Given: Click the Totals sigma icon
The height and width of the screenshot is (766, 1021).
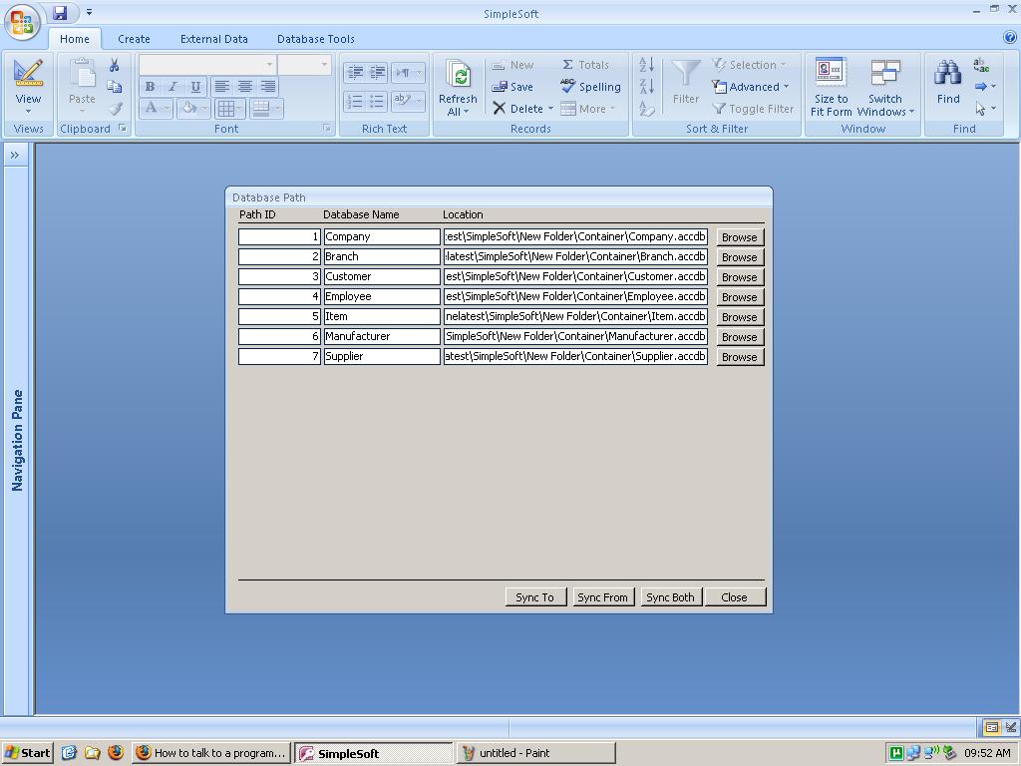Looking at the screenshot, I should (x=585, y=65).
